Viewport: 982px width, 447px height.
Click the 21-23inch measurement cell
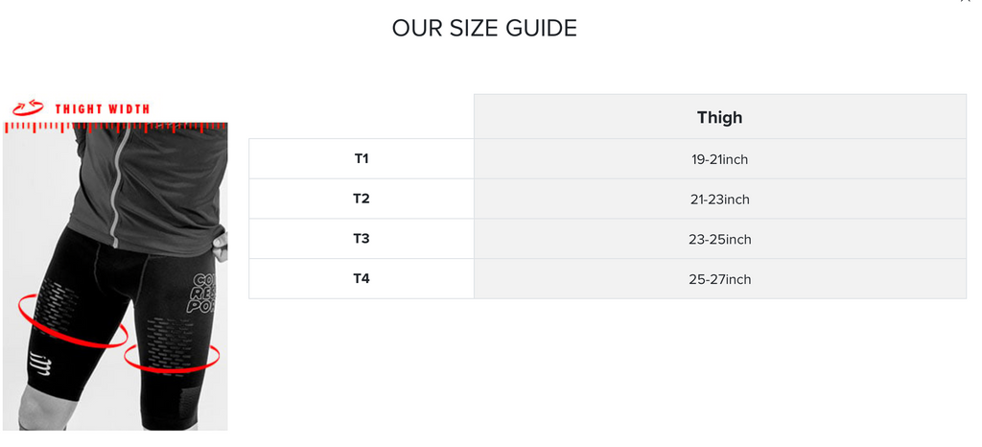pos(719,200)
